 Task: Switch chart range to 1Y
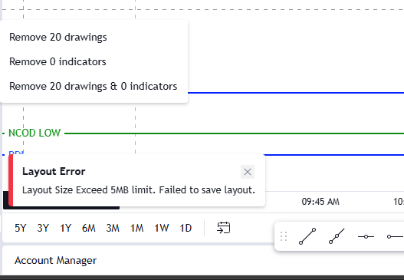(x=65, y=228)
